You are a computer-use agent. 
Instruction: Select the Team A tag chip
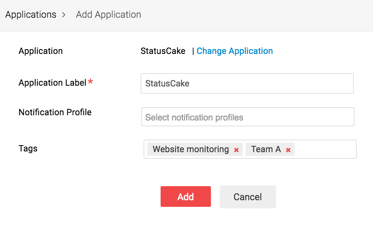[x=270, y=149]
